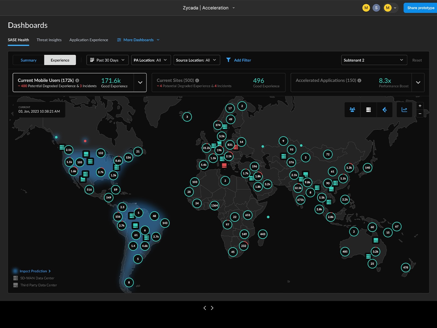The width and height of the screenshot is (437, 328).
Task: Open the Application Experience tab
Action: coord(88,40)
